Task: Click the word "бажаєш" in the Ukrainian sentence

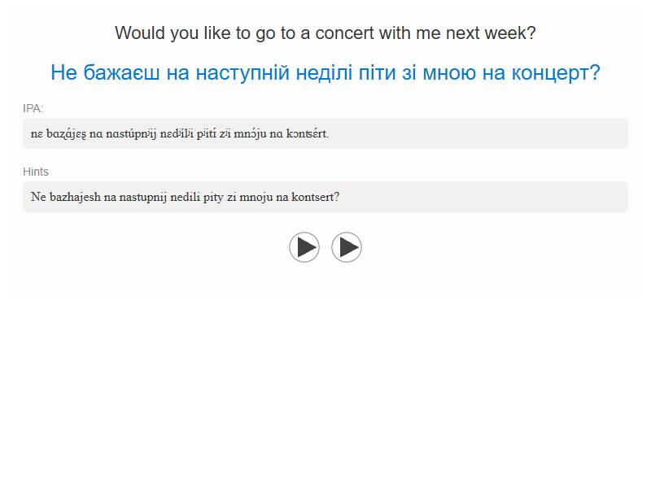Action: pos(121,73)
